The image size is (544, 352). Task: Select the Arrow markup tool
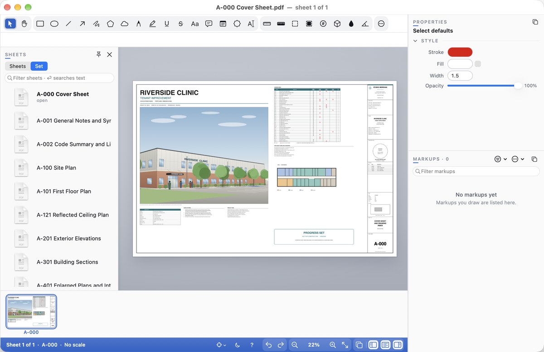(82, 24)
